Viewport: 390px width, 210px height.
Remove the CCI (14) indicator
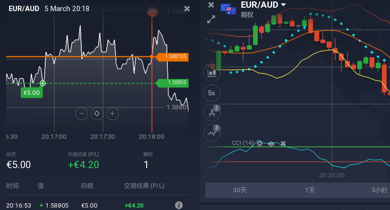(x=283, y=144)
